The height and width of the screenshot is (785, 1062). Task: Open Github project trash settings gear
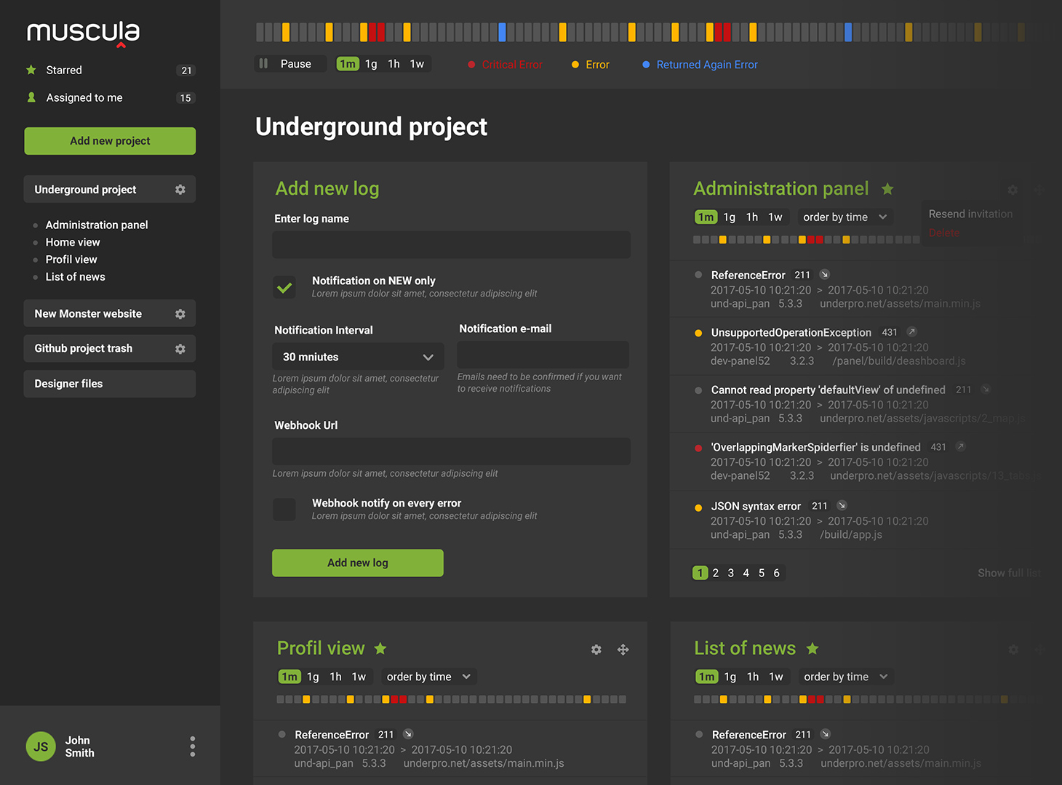point(180,349)
